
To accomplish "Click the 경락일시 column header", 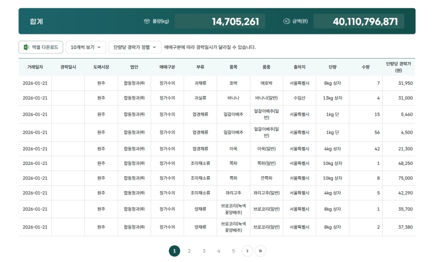I will pos(68,67).
